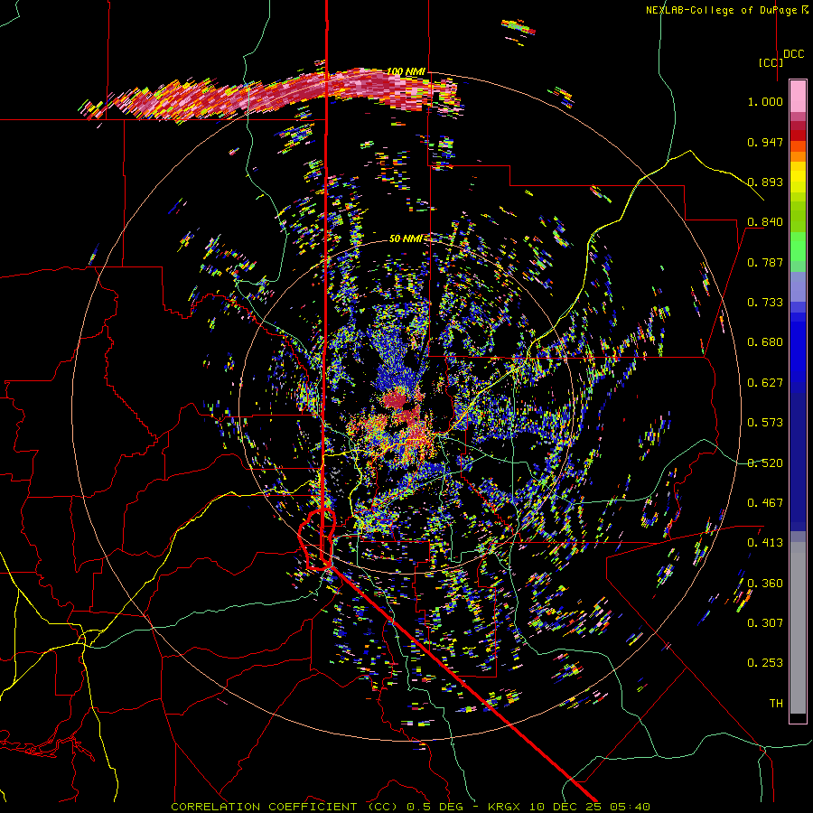Pick the gray swatch near 0.307
The image size is (813, 813).
pyautogui.click(x=798, y=628)
